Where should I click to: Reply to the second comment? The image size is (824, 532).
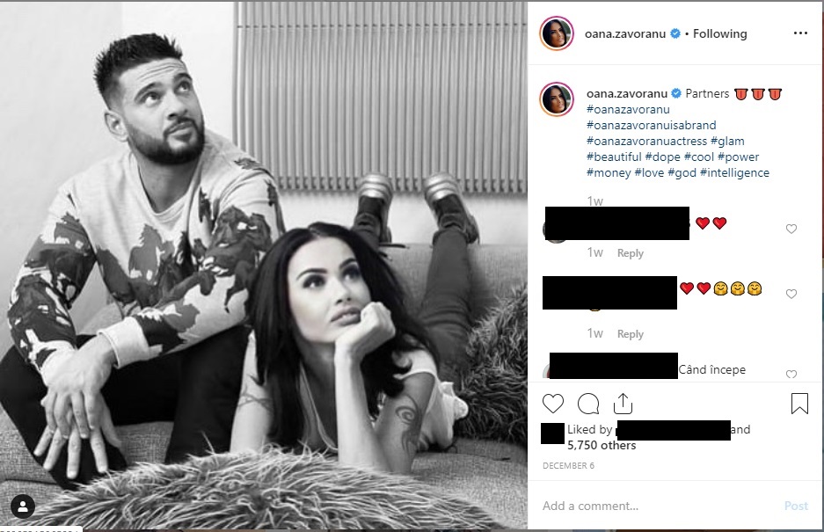pos(630,334)
